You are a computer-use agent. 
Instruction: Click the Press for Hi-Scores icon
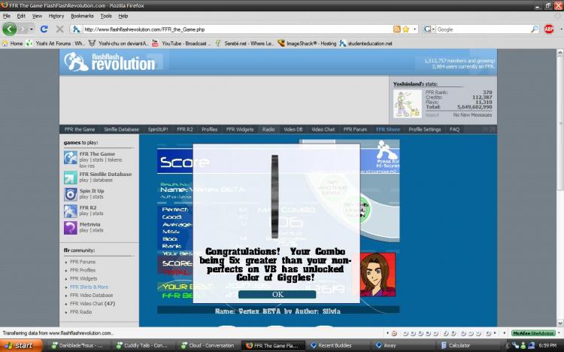pos(387,155)
